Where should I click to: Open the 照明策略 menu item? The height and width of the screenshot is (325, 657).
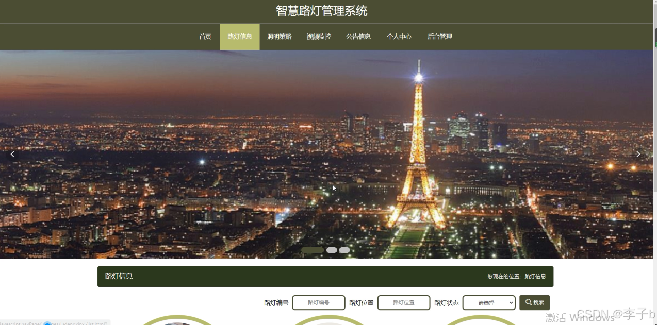point(279,37)
